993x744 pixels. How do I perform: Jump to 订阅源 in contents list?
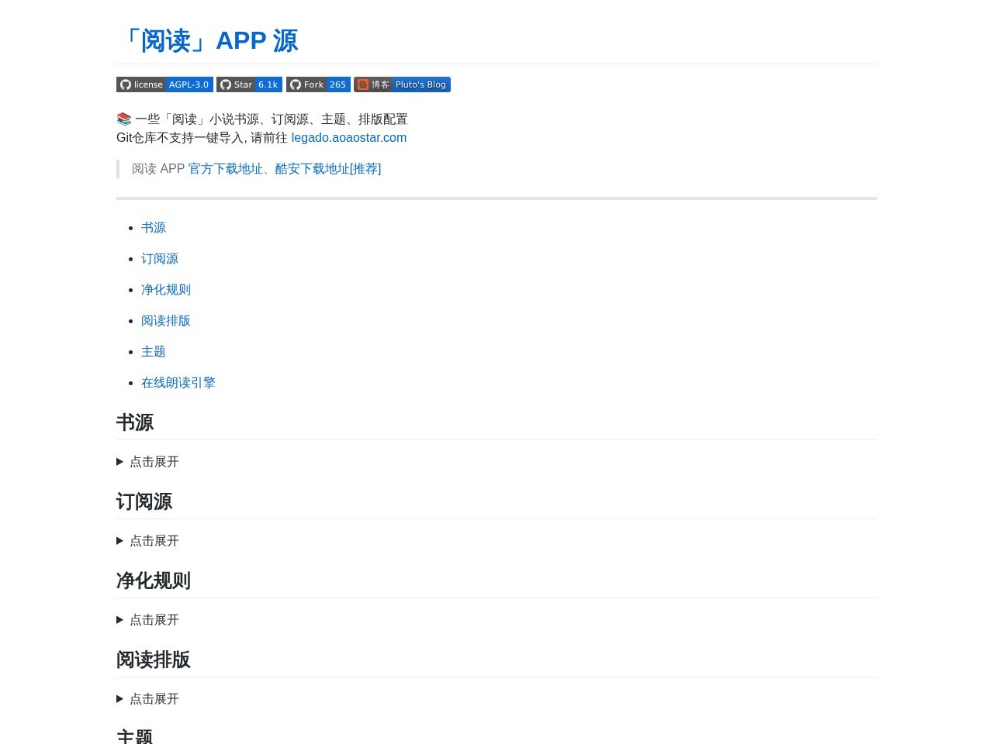160,259
